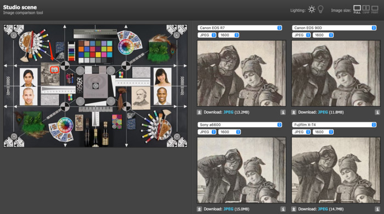The image size is (384, 214).
Task: Download the Canon EOS R7 JPEG (13.2MB) link
Action: [228, 112]
